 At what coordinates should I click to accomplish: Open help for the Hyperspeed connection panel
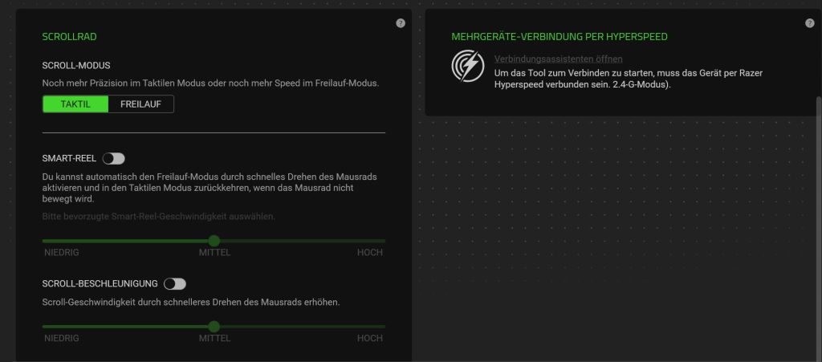809,23
